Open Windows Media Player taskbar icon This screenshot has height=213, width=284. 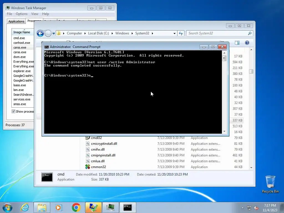coord(59,207)
